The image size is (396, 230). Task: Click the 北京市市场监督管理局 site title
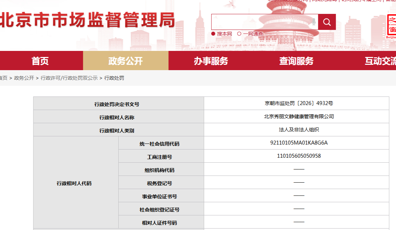[x=87, y=20]
